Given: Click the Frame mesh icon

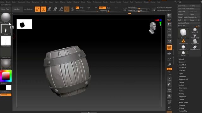Looking at the screenshot, I should (x=169, y=79).
